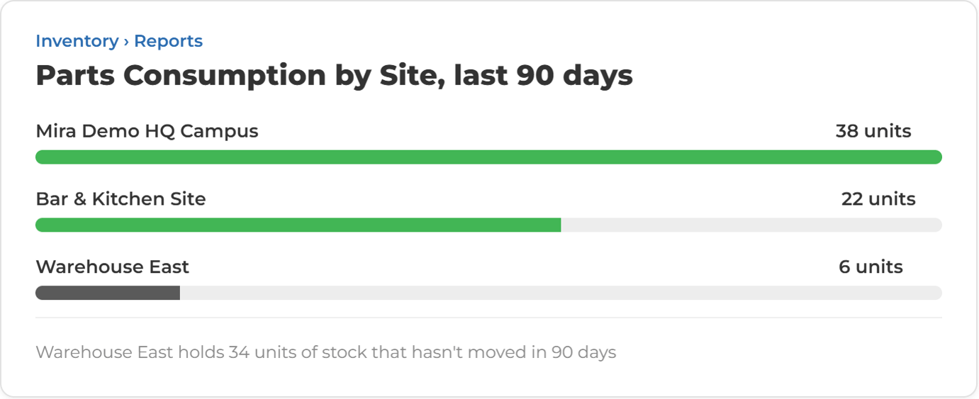This screenshot has width=979, height=399.
Task: Select the 6 units value
Action: click(871, 267)
